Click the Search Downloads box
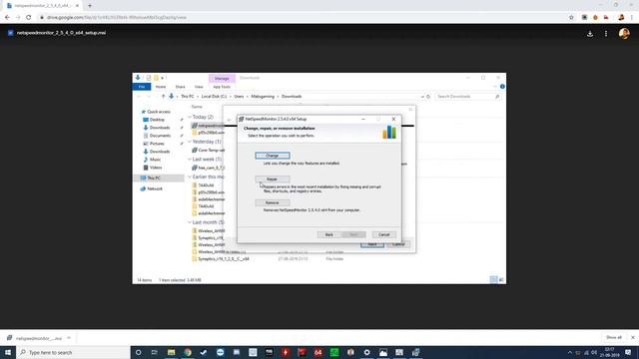Viewport: 639px width, 359px height. coord(468,97)
